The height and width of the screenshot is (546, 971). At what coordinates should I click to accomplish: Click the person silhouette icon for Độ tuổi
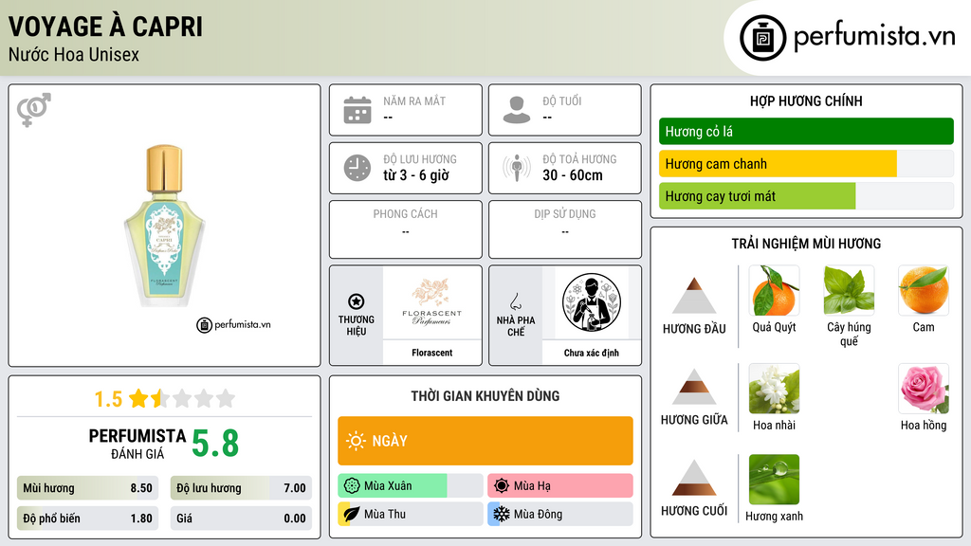tap(517, 110)
